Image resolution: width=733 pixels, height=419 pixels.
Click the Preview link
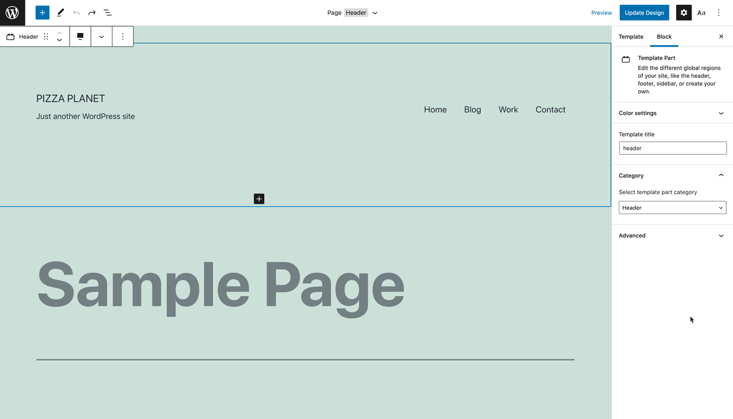(x=601, y=13)
